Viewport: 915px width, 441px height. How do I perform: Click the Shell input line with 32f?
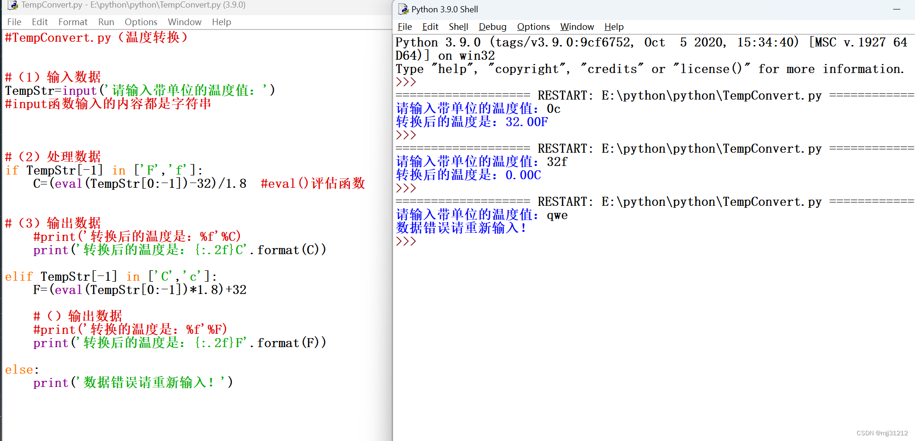point(482,162)
